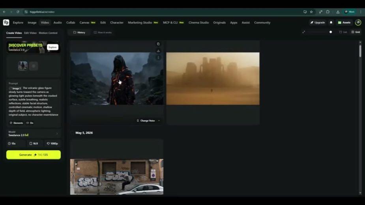Download the volcanic figure video
The image size is (365, 205).
tap(158, 51)
